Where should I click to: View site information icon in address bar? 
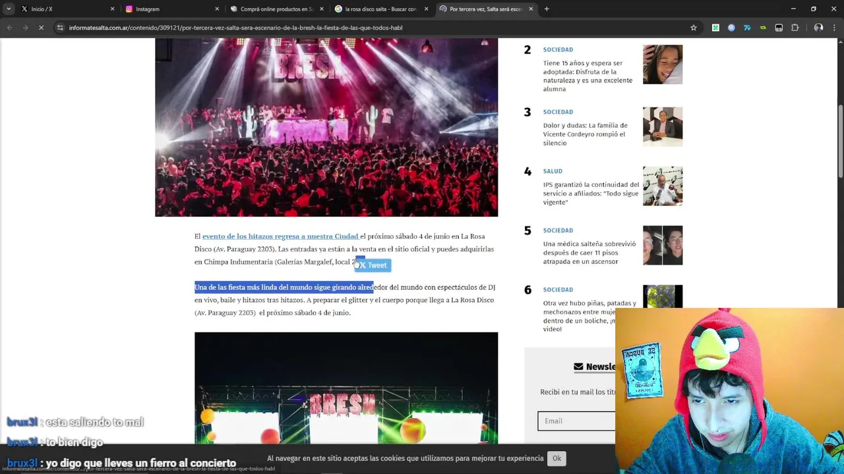60,28
